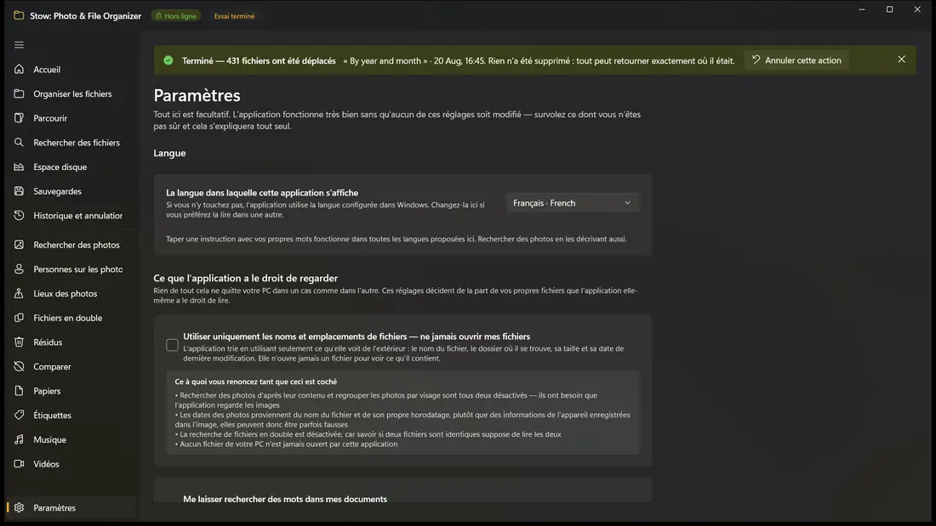936x526 pixels.
Task: Select Comparer in the navigation
Action: (52, 366)
